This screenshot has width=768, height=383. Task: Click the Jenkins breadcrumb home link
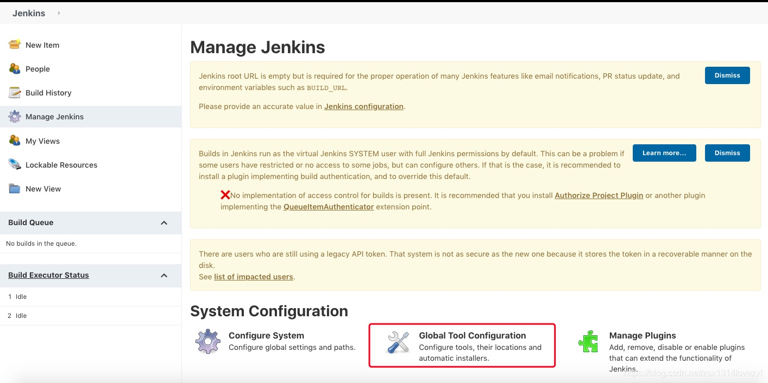tap(29, 13)
